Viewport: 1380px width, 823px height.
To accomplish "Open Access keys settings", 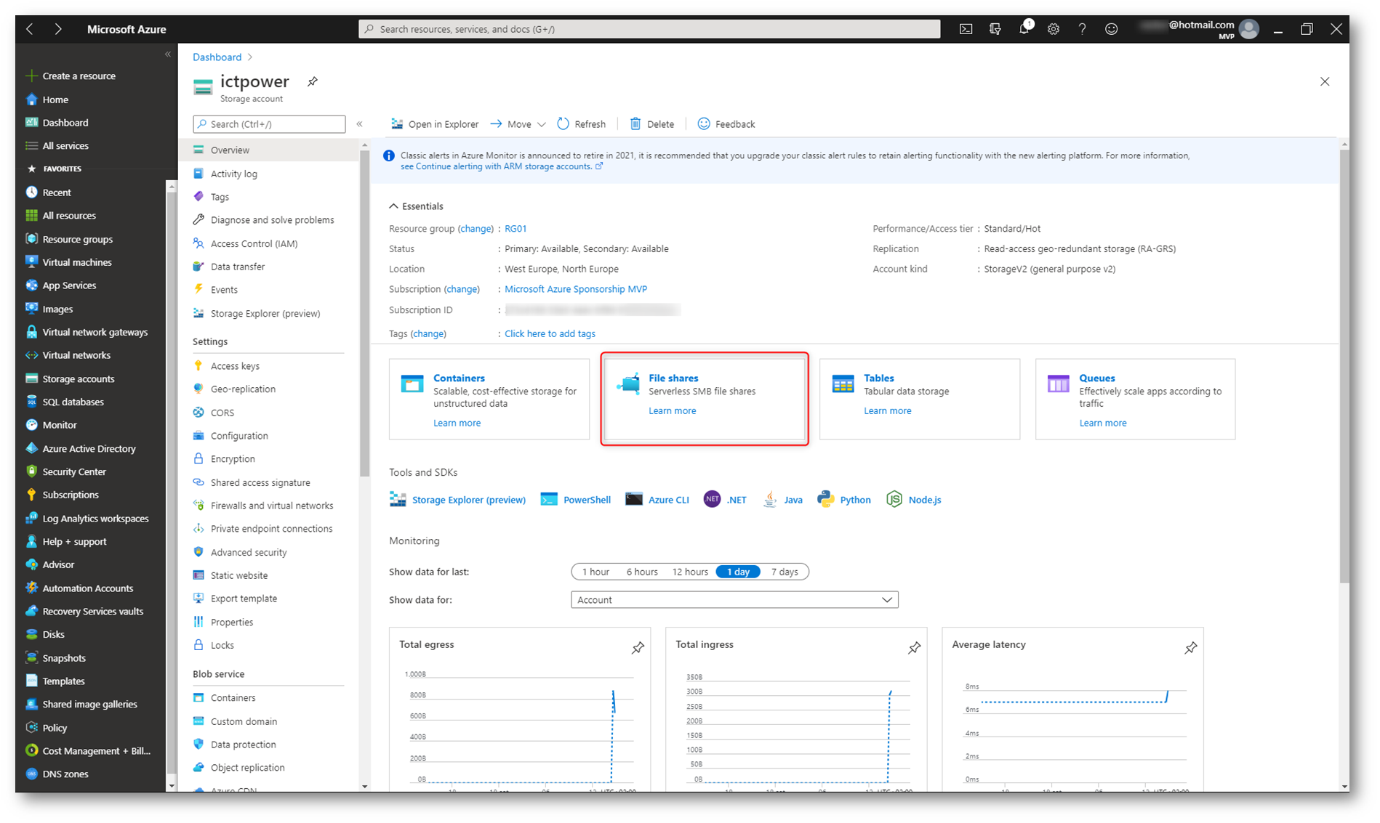I will pos(235,366).
